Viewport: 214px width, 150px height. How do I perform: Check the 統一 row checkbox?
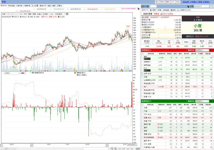pyautogui.click(x=142, y=87)
